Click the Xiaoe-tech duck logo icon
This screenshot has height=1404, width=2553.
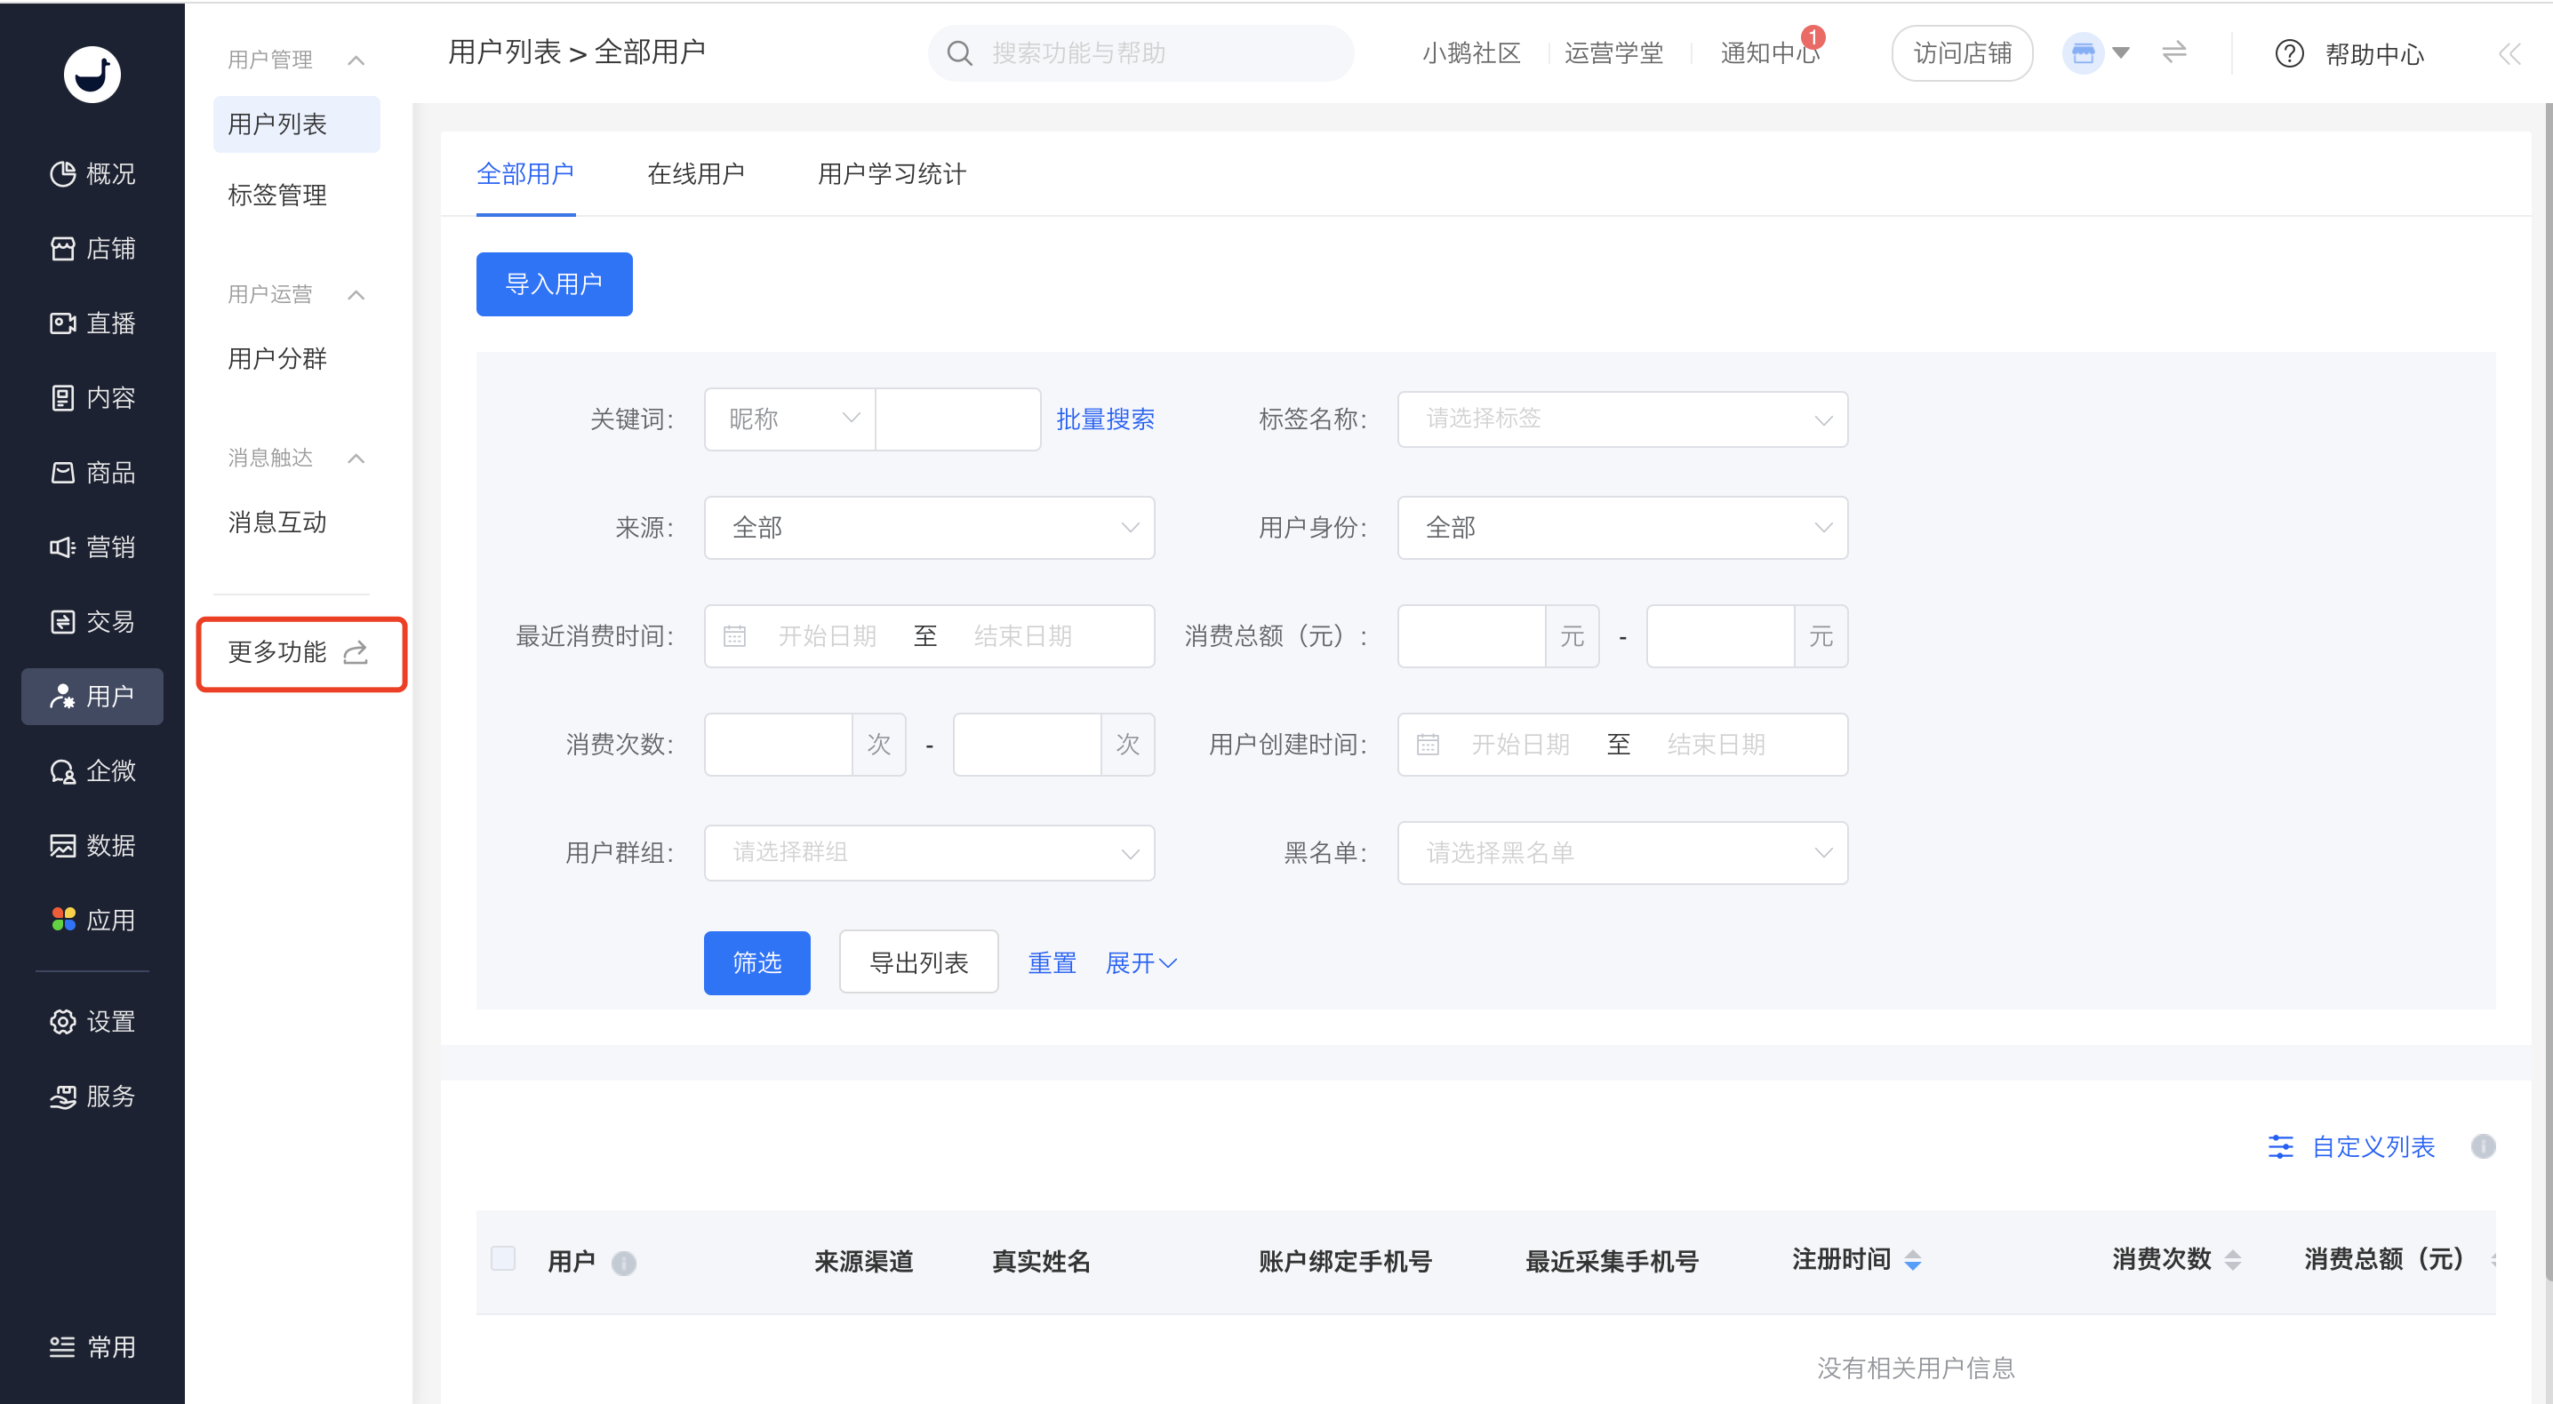tap(92, 75)
